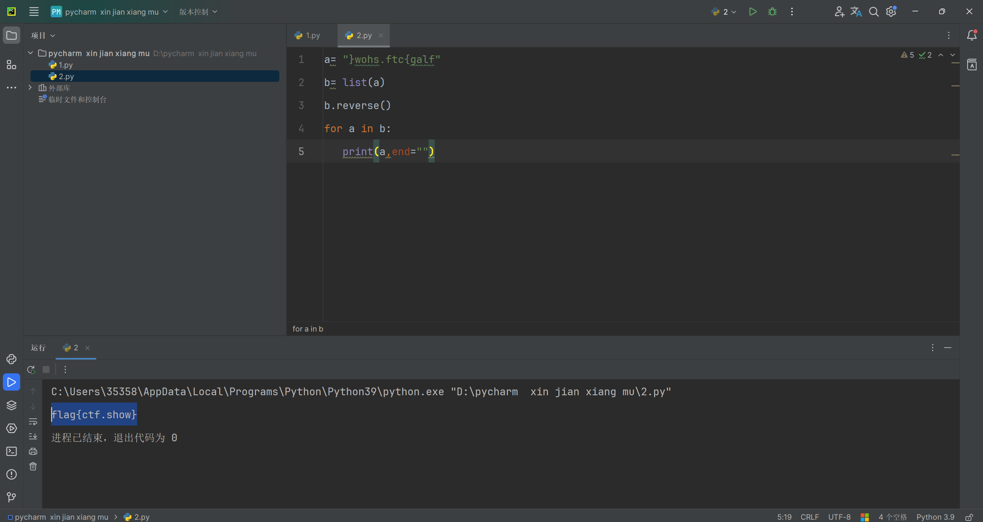Image resolution: width=983 pixels, height=522 pixels.
Task: Run the current configuration
Action: tap(753, 12)
